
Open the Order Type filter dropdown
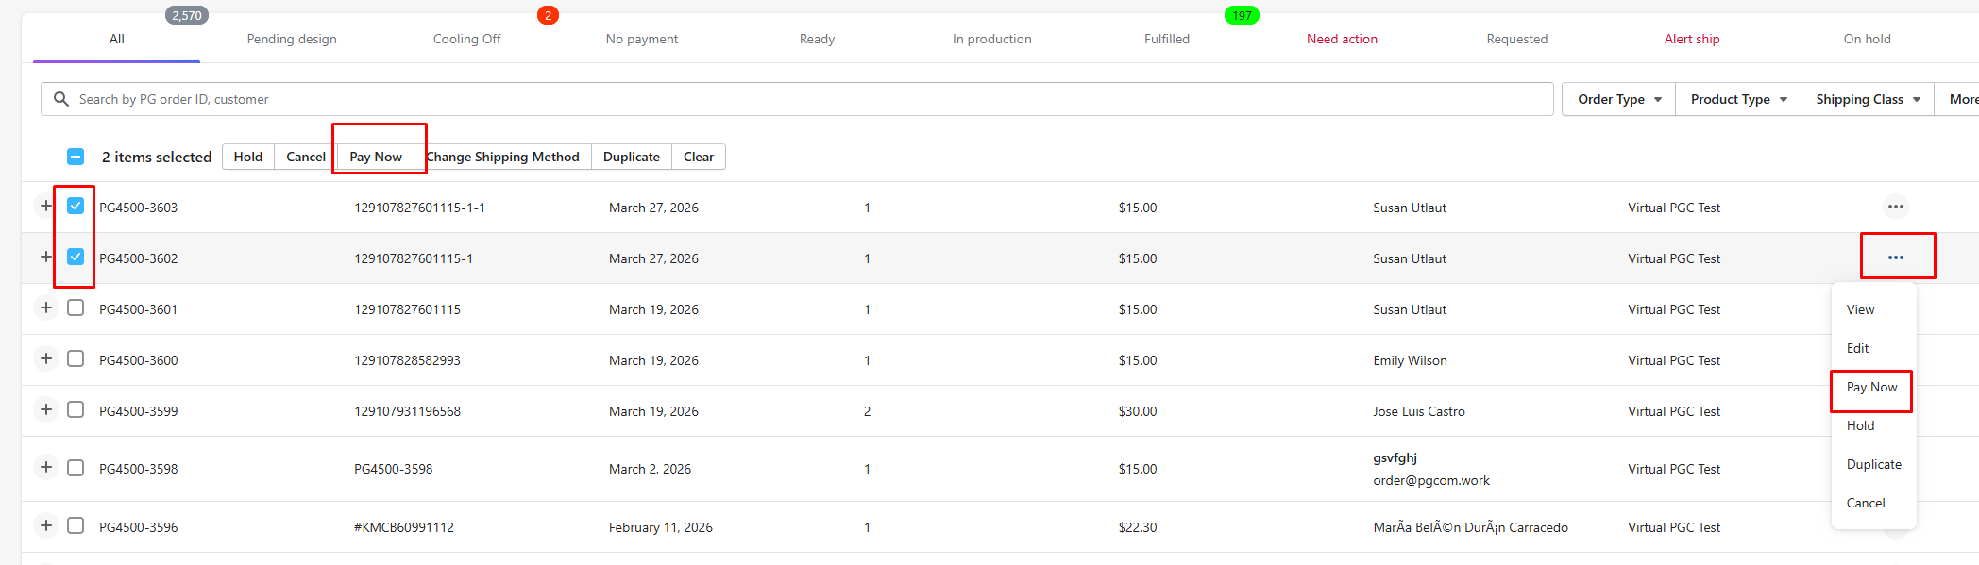point(1618,99)
